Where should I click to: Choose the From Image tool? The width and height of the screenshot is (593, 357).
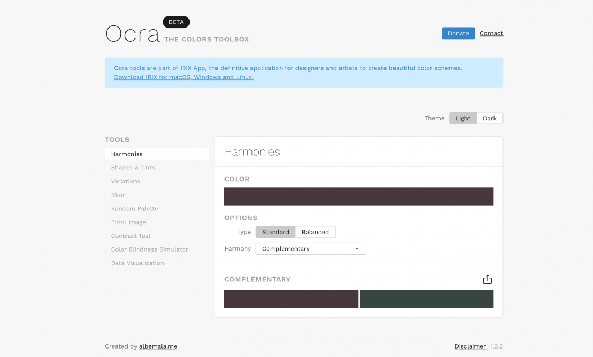tap(129, 222)
